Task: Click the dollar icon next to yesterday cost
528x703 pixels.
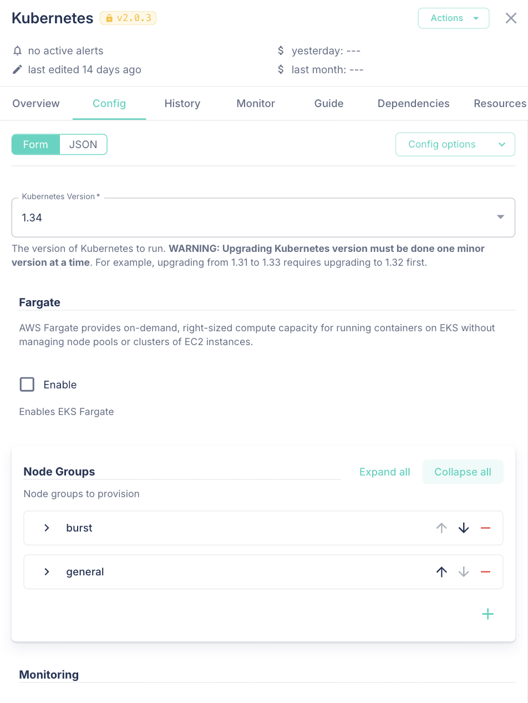Action: tap(281, 50)
